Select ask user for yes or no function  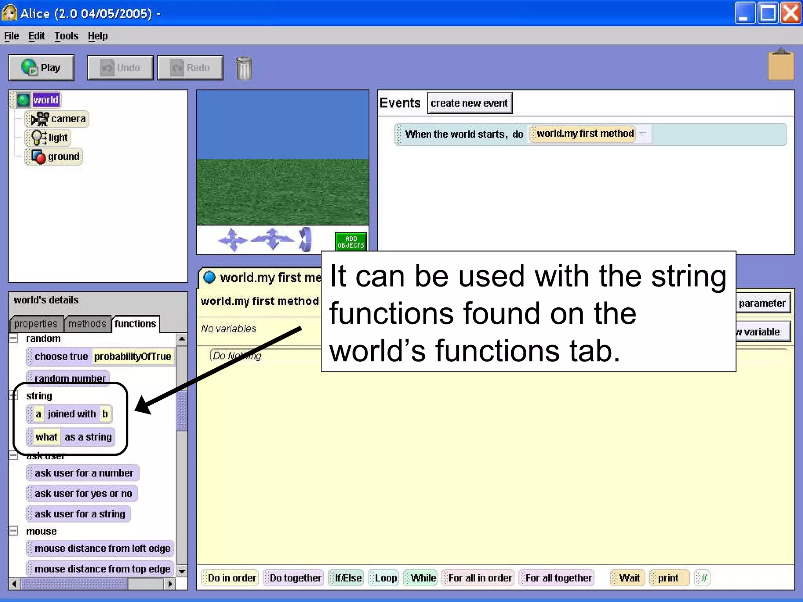(82, 493)
